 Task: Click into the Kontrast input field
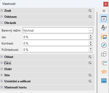pyautogui.click(x=56, y=43)
